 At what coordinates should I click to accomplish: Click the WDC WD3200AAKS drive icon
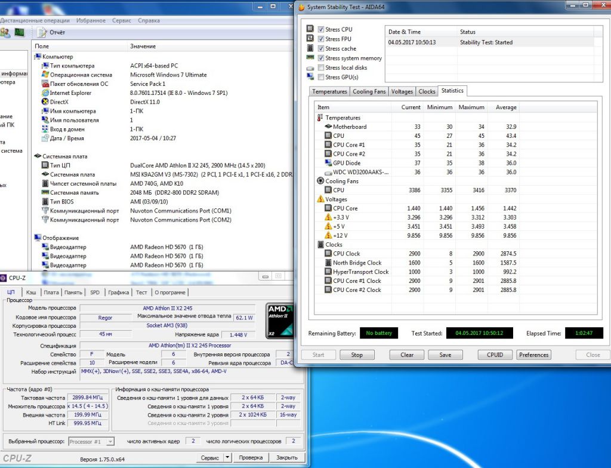pos(328,173)
